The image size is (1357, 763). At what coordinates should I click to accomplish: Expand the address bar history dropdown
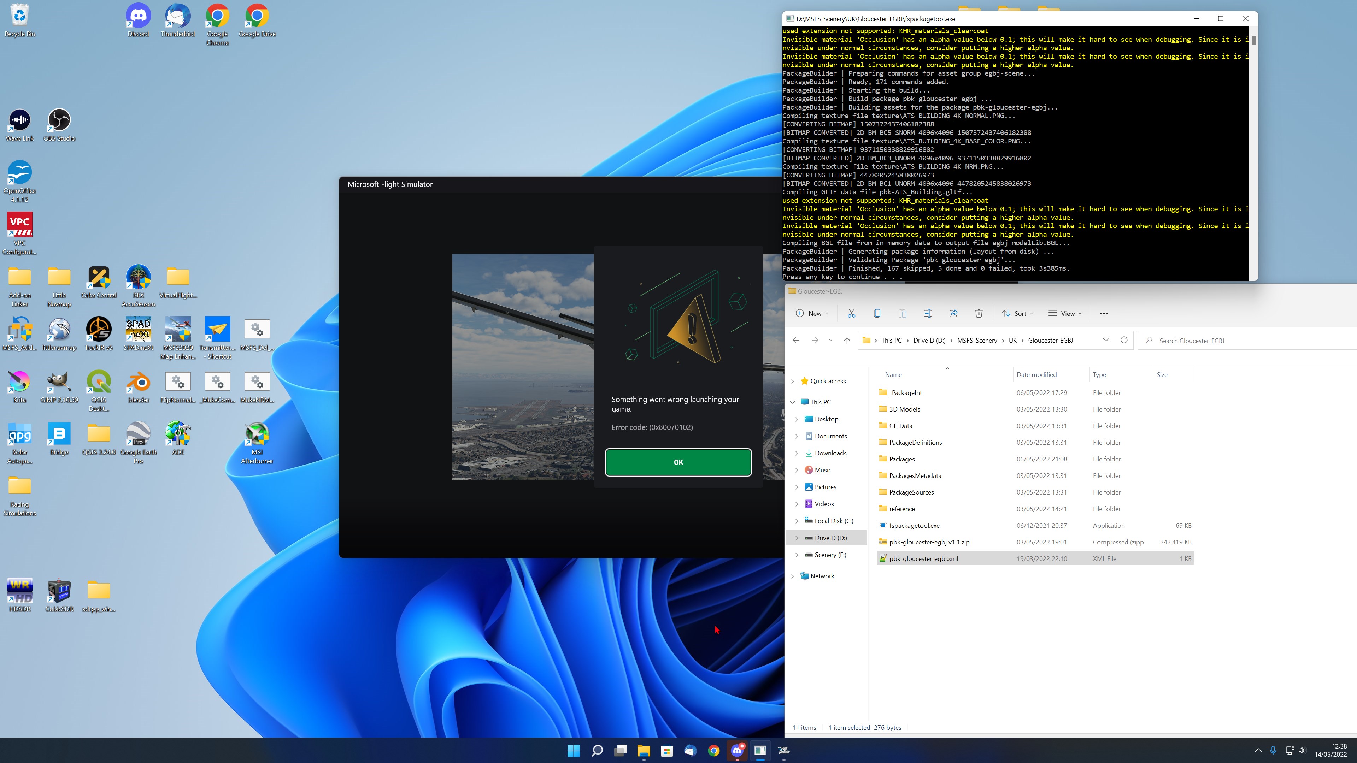click(x=1106, y=339)
